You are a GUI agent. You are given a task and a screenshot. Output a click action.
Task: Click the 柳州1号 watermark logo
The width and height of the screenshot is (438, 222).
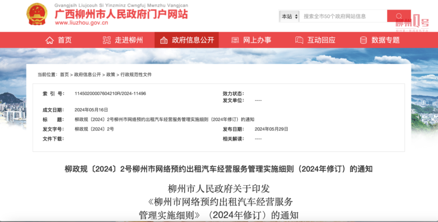(412, 23)
